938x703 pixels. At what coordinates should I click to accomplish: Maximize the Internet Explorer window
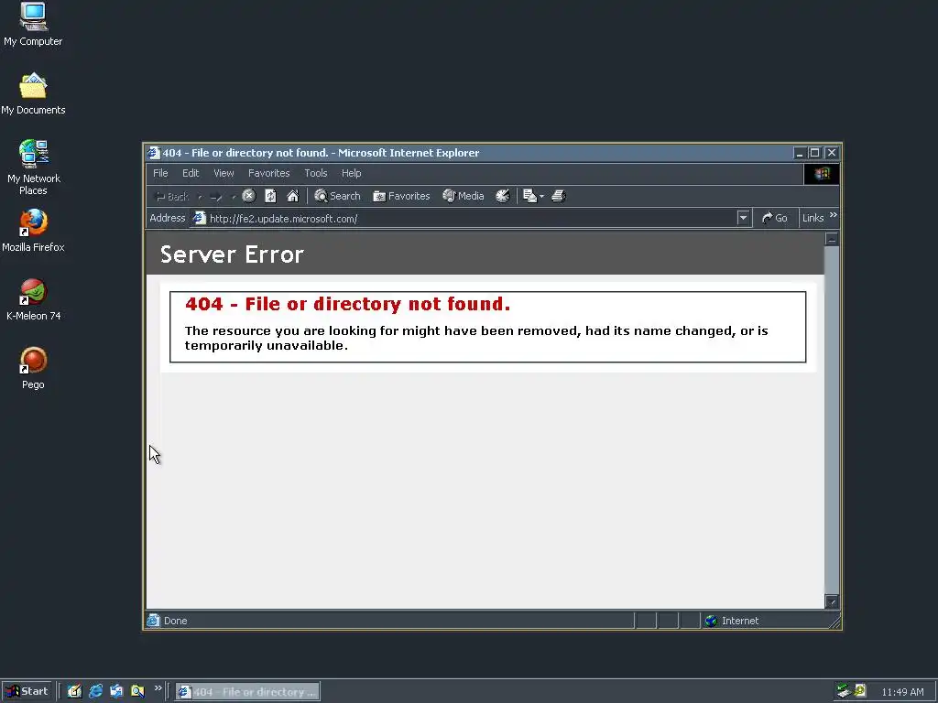click(x=814, y=153)
